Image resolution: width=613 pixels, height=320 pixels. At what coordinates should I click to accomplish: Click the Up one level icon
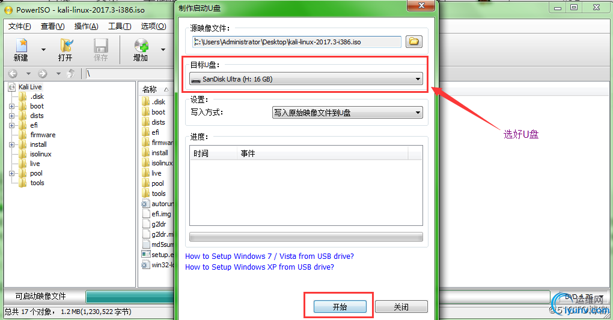[x=71, y=73]
